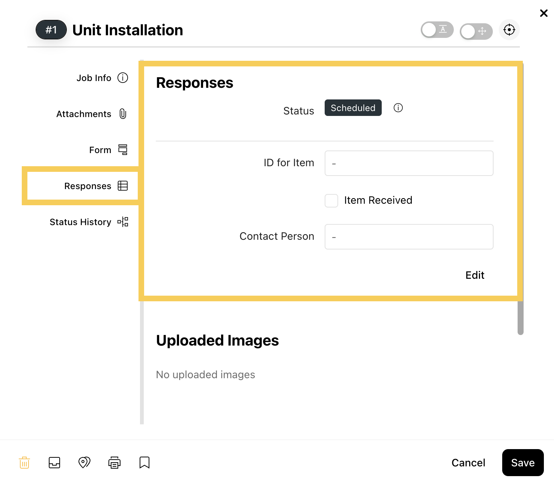Click the info icon beside Scheduled status

pyautogui.click(x=398, y=108)
